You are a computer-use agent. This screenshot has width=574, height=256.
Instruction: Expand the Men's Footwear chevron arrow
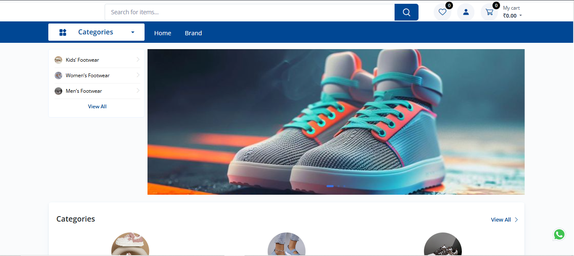138,91
